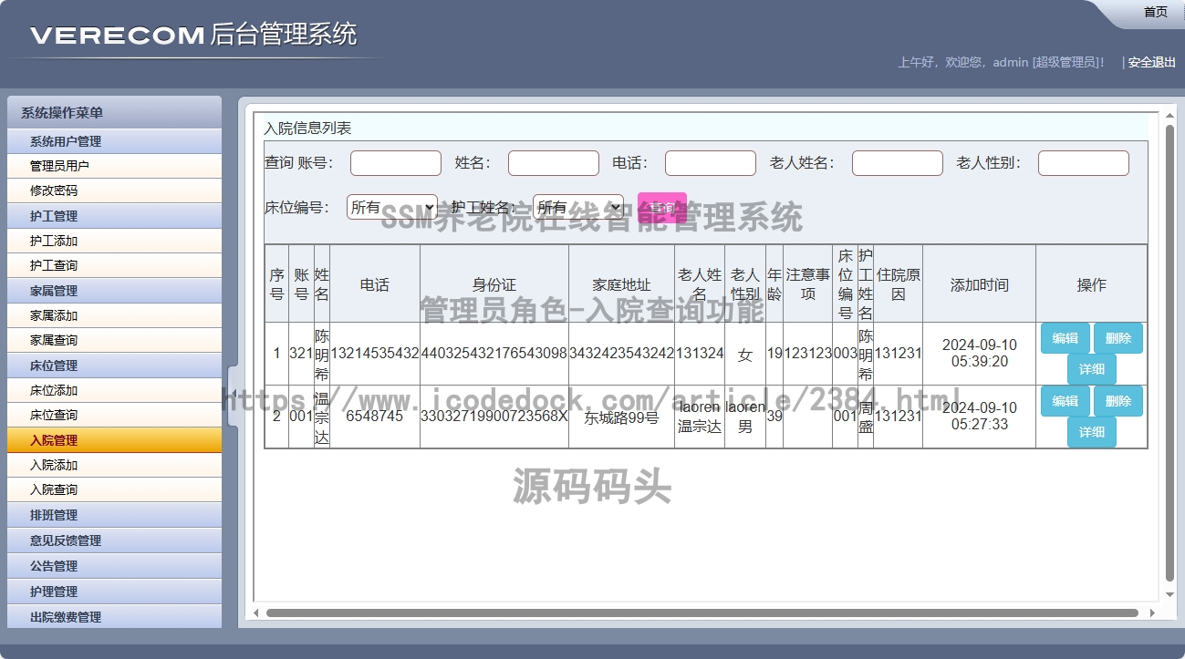Click ID cell 33032719900723568X
The height and width of the screenshot is (659, 1185).
coord(494,417)
